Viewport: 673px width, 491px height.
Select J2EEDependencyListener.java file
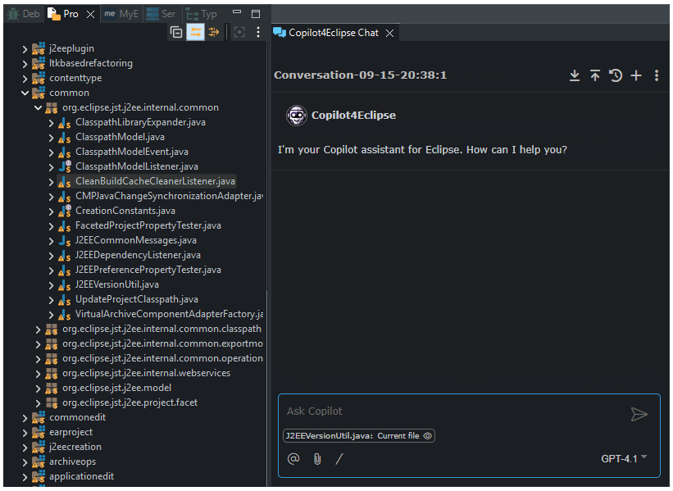[138, 256]
